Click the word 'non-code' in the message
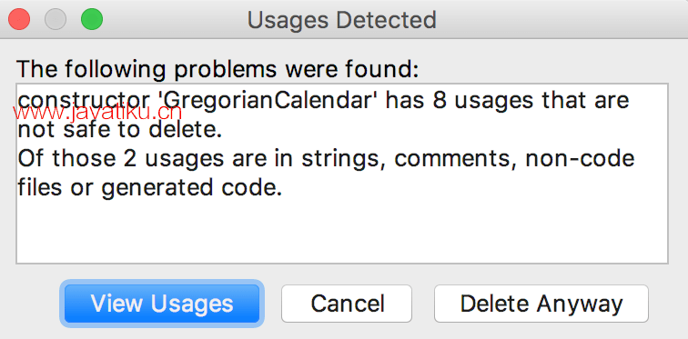Screen dimensions: 688x339 581,159
